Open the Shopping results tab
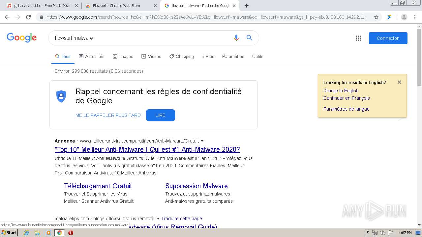 182,56
